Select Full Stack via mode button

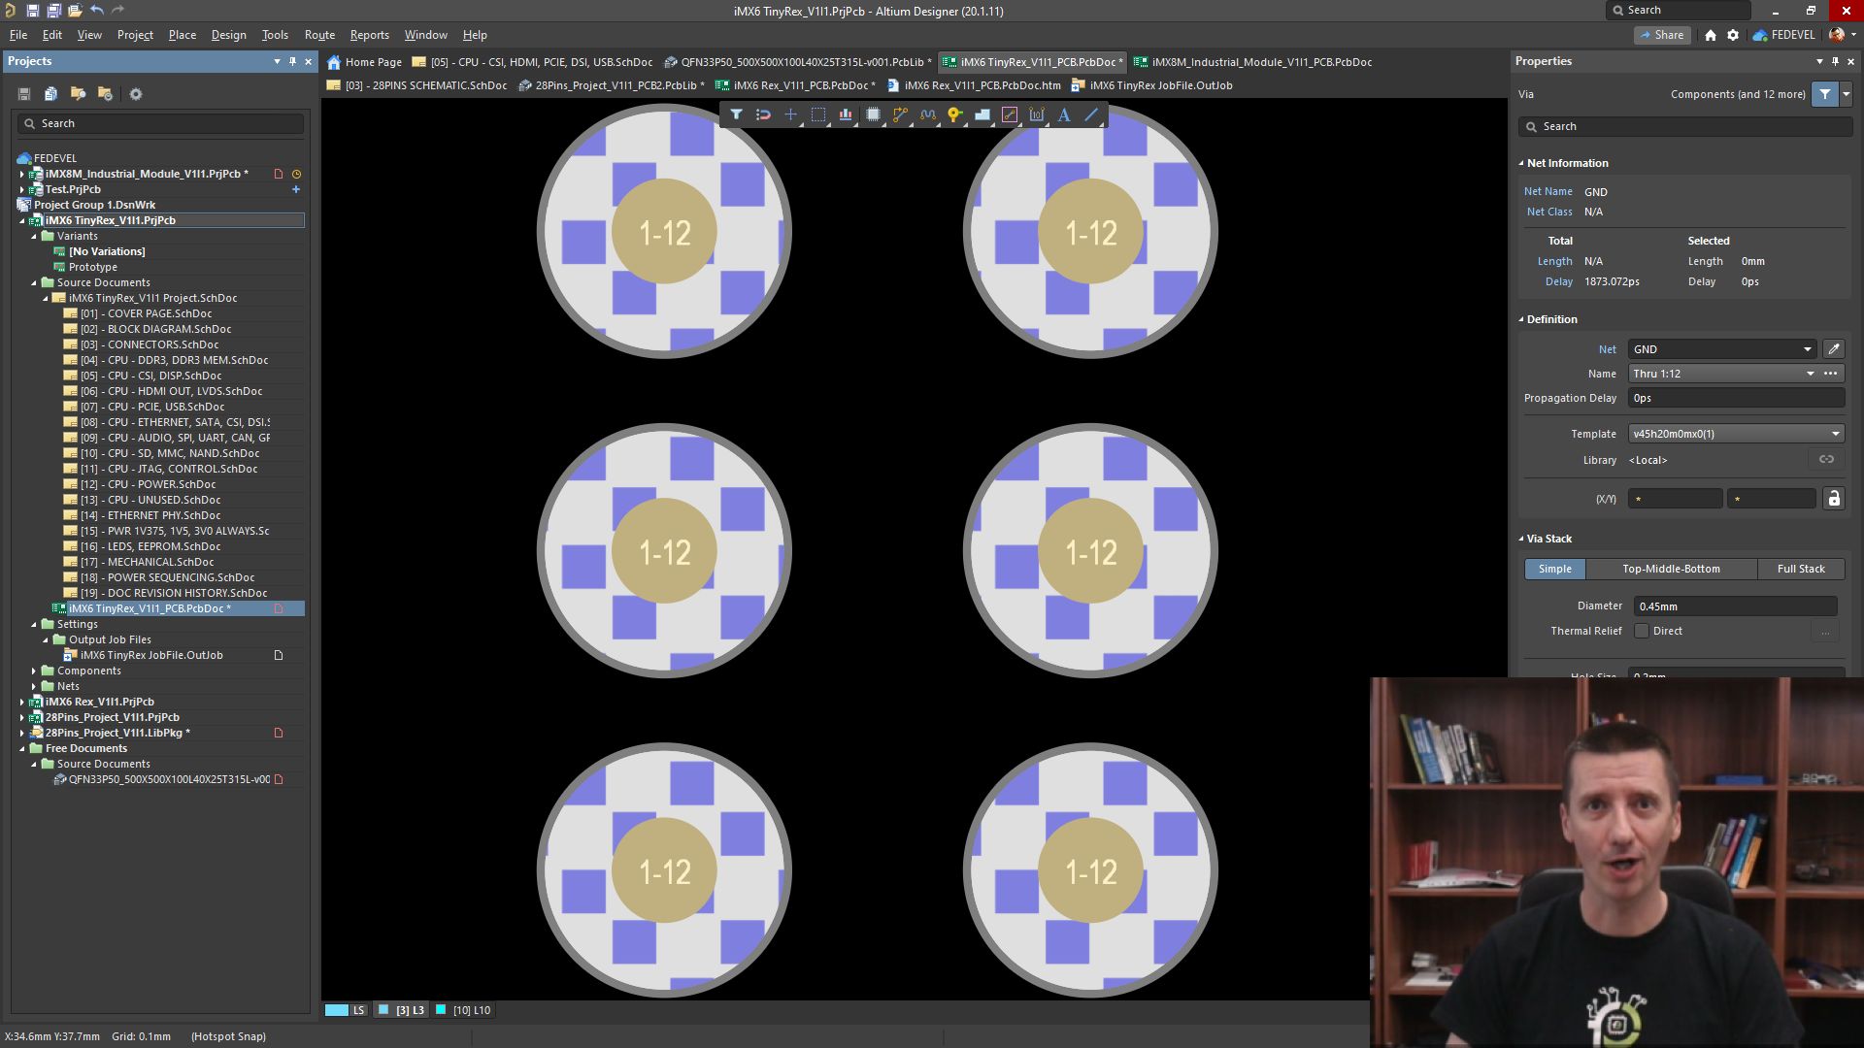pyautogui.click(x=1800, y=569)
